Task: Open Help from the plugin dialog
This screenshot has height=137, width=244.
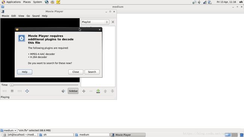Action: (x=25, y=72)
